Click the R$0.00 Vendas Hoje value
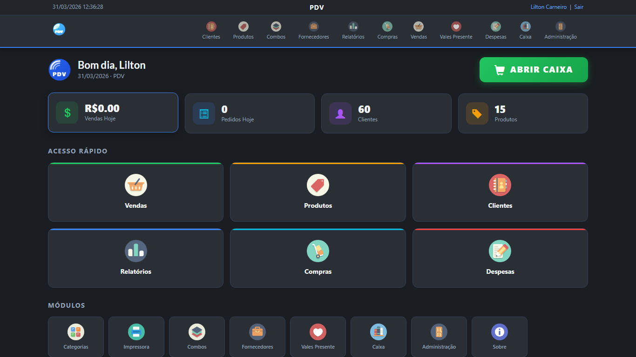 [102, 108]
